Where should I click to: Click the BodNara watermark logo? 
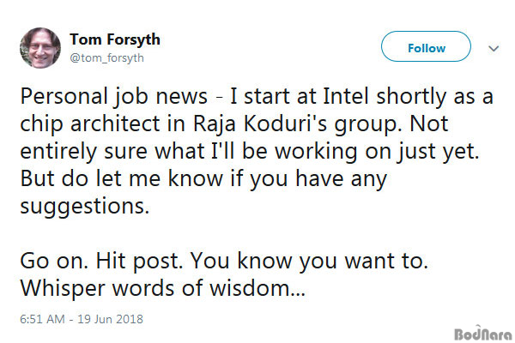(x=482, y=328)
